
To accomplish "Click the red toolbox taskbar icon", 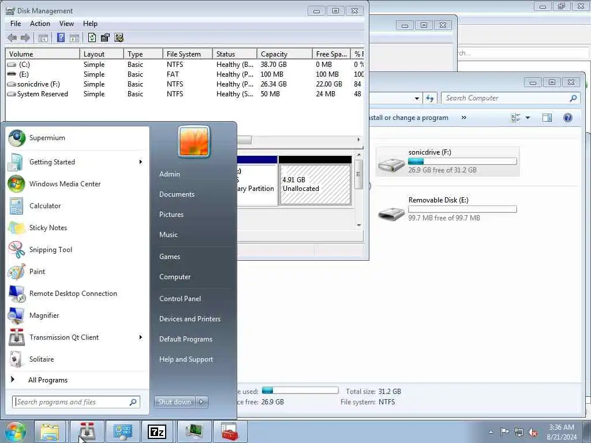I will click(x=230, y=431).
